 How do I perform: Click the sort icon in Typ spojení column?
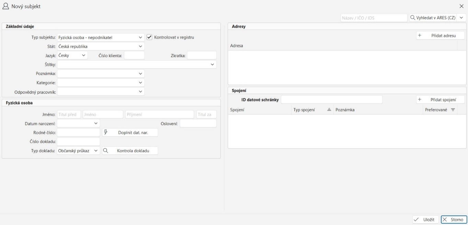point(329,110)
